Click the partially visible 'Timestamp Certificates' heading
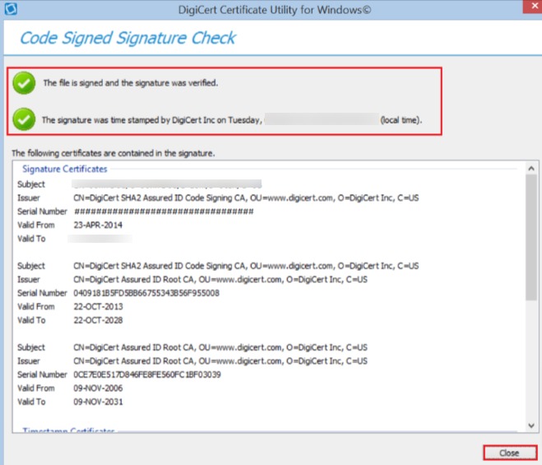This screenshot has width=542, height=465. click(x=68, y=430)
